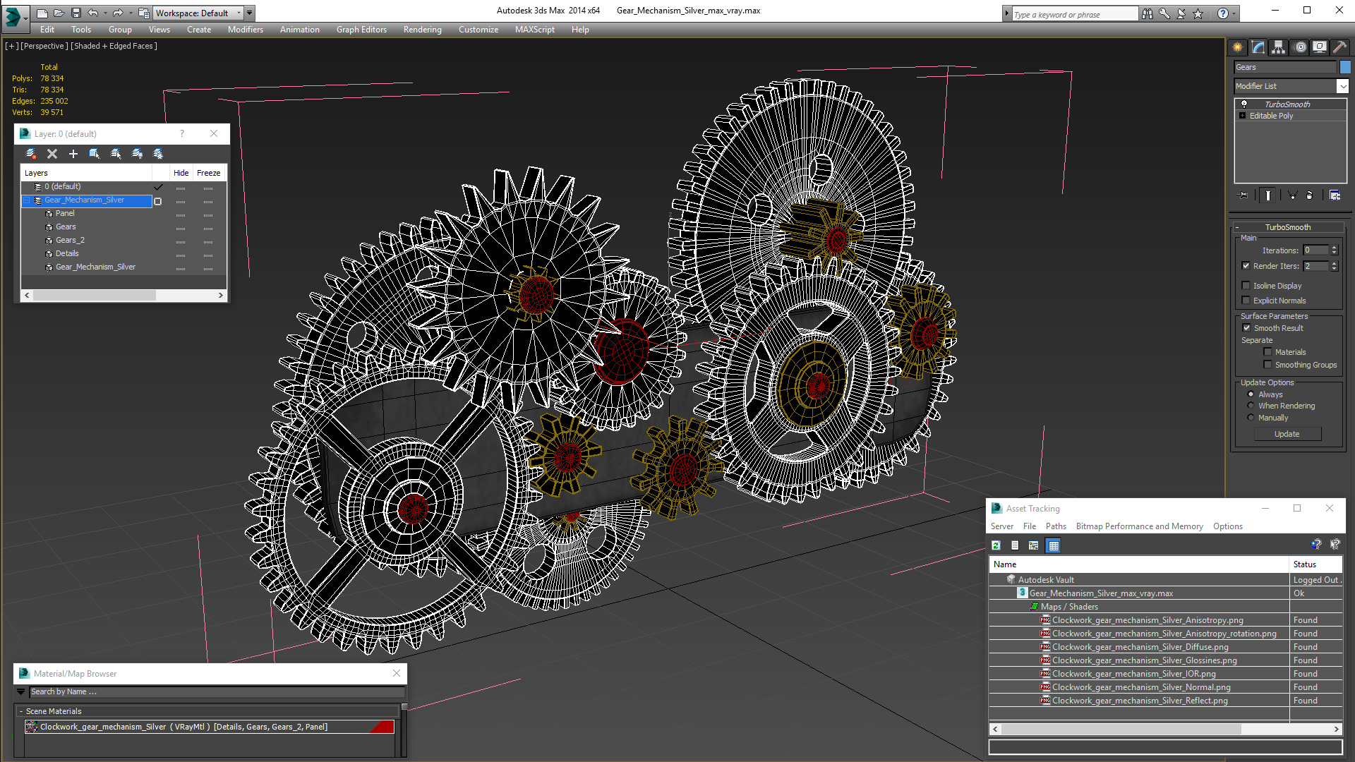Click the Status column header in Asset Tracking
1355x762 pixels.
pyautogui.click(x=1315, y=564)
